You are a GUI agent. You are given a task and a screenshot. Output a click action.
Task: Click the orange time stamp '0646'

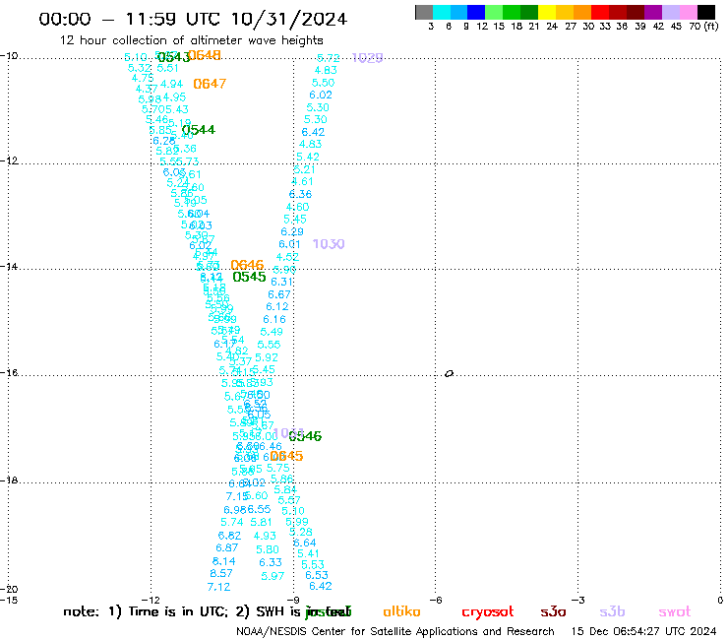tap(247, 265)
